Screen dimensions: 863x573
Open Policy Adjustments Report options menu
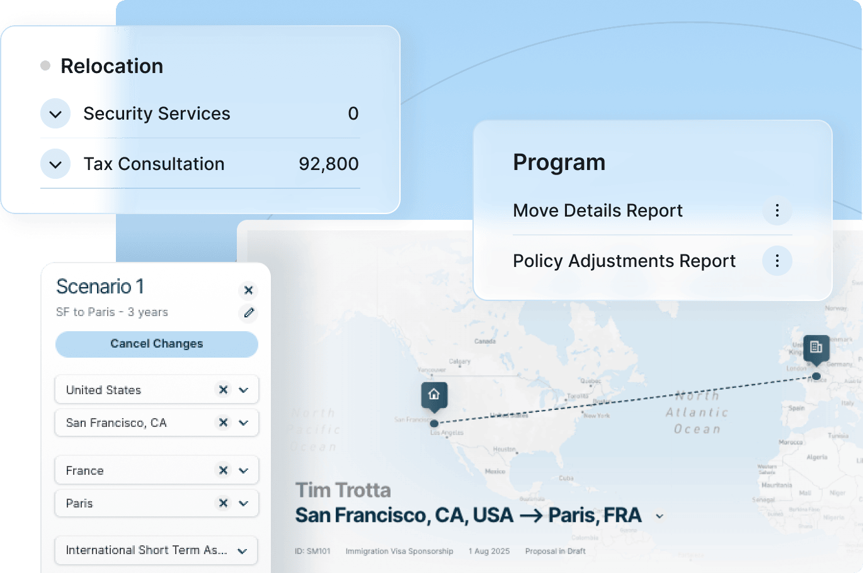coord(777,261)
